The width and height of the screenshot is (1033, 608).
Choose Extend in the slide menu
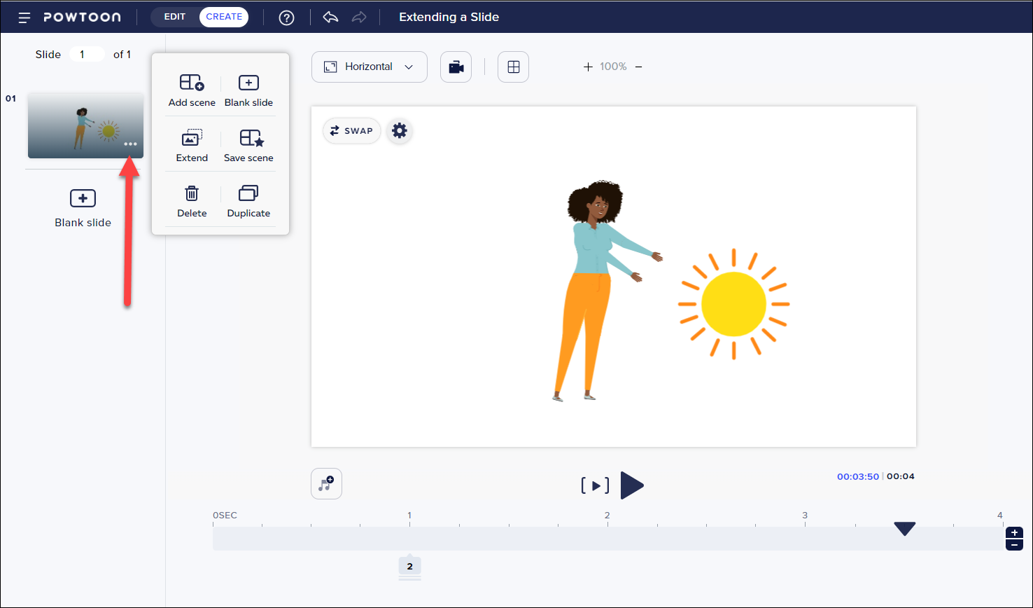(192, 146)
